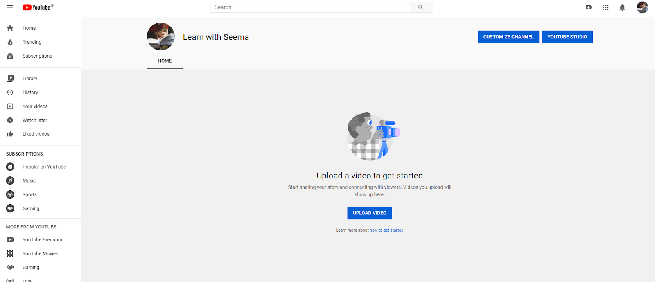The image size is (655, 282).
Task: Click the History clock-arrow icon
Action: [10, 92]
